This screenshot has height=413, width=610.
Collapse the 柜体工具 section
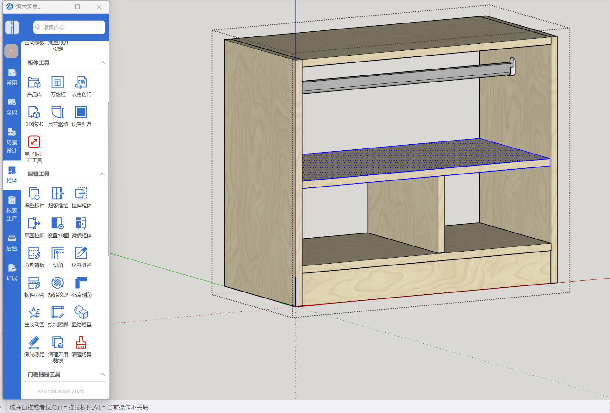tap(102, 63)
